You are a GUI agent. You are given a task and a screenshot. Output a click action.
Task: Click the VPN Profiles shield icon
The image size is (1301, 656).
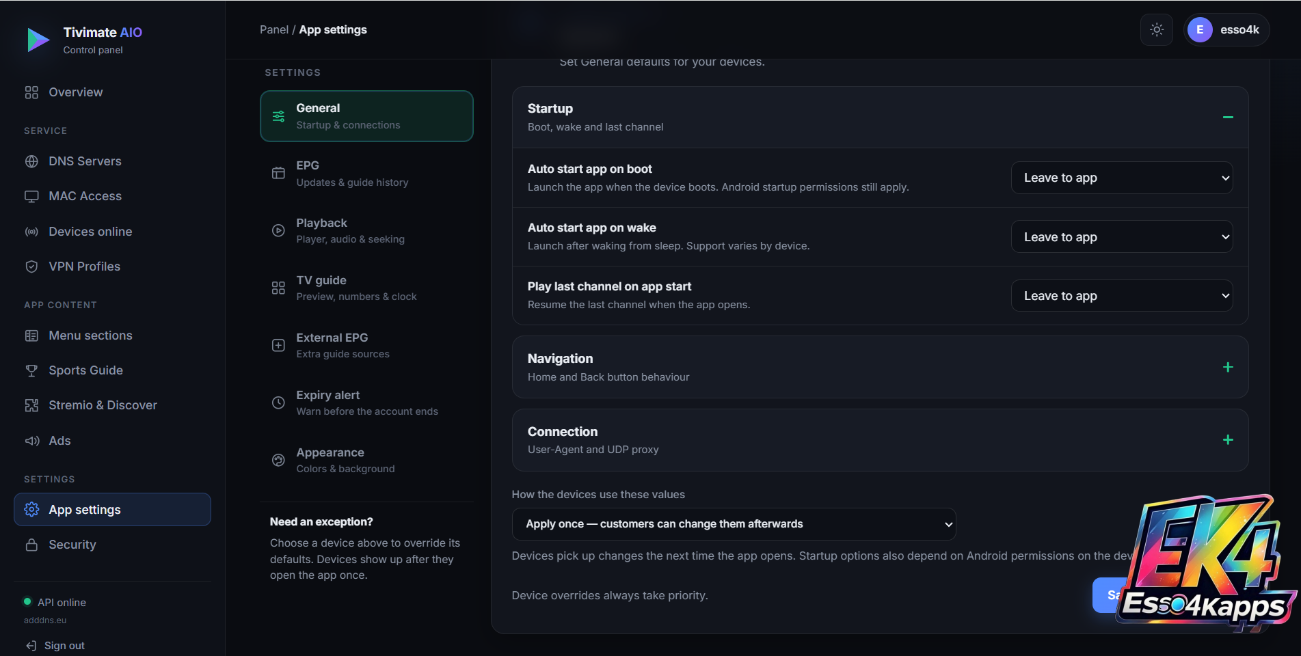click(31, 266)
